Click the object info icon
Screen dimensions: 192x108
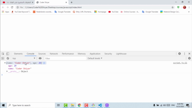[44, 63]
